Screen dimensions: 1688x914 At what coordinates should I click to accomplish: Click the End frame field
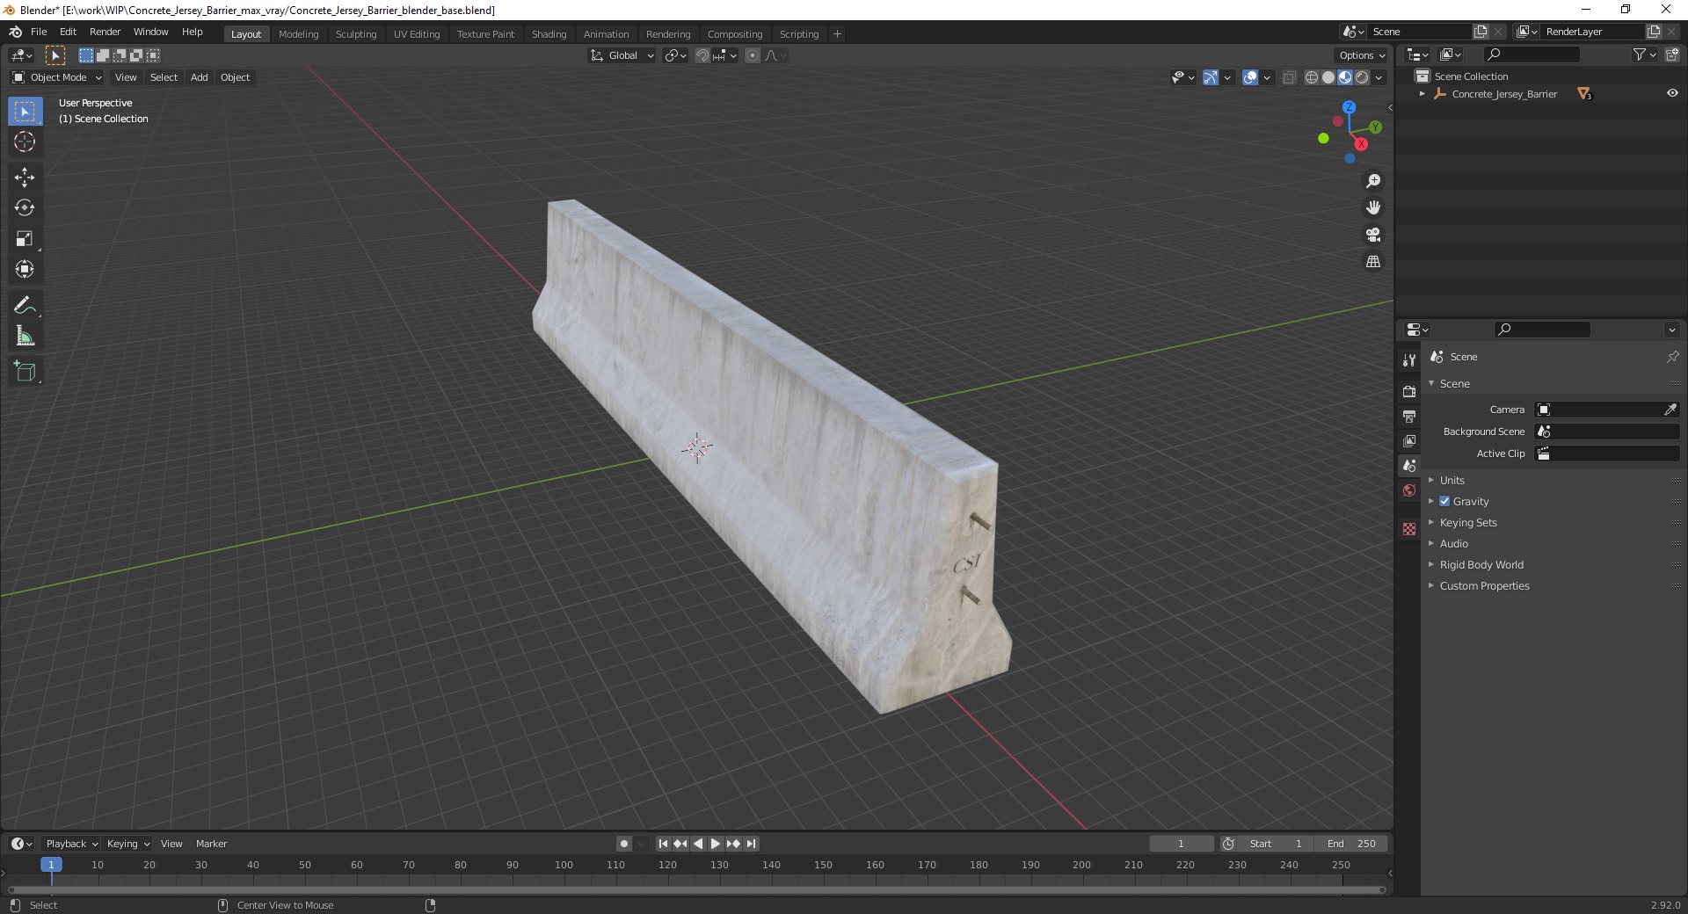[1351, 844]
